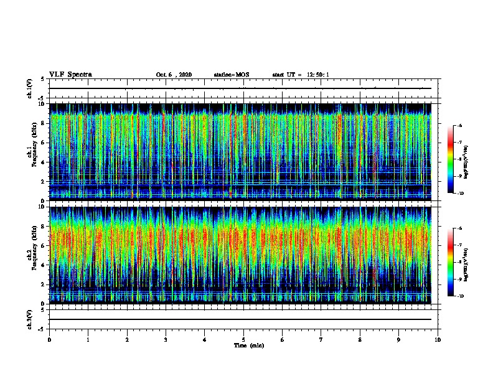
Task: Click the ch.1 voltage waveform trace
Action: pyautogui.click(x=240, y=88)
